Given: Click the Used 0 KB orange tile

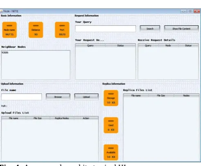Looking at the screenshot, I should point(111,125).
